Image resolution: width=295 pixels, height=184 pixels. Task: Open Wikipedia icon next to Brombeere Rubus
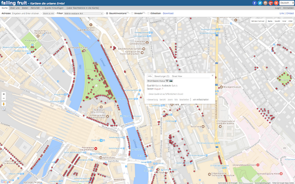coord(167,81)
